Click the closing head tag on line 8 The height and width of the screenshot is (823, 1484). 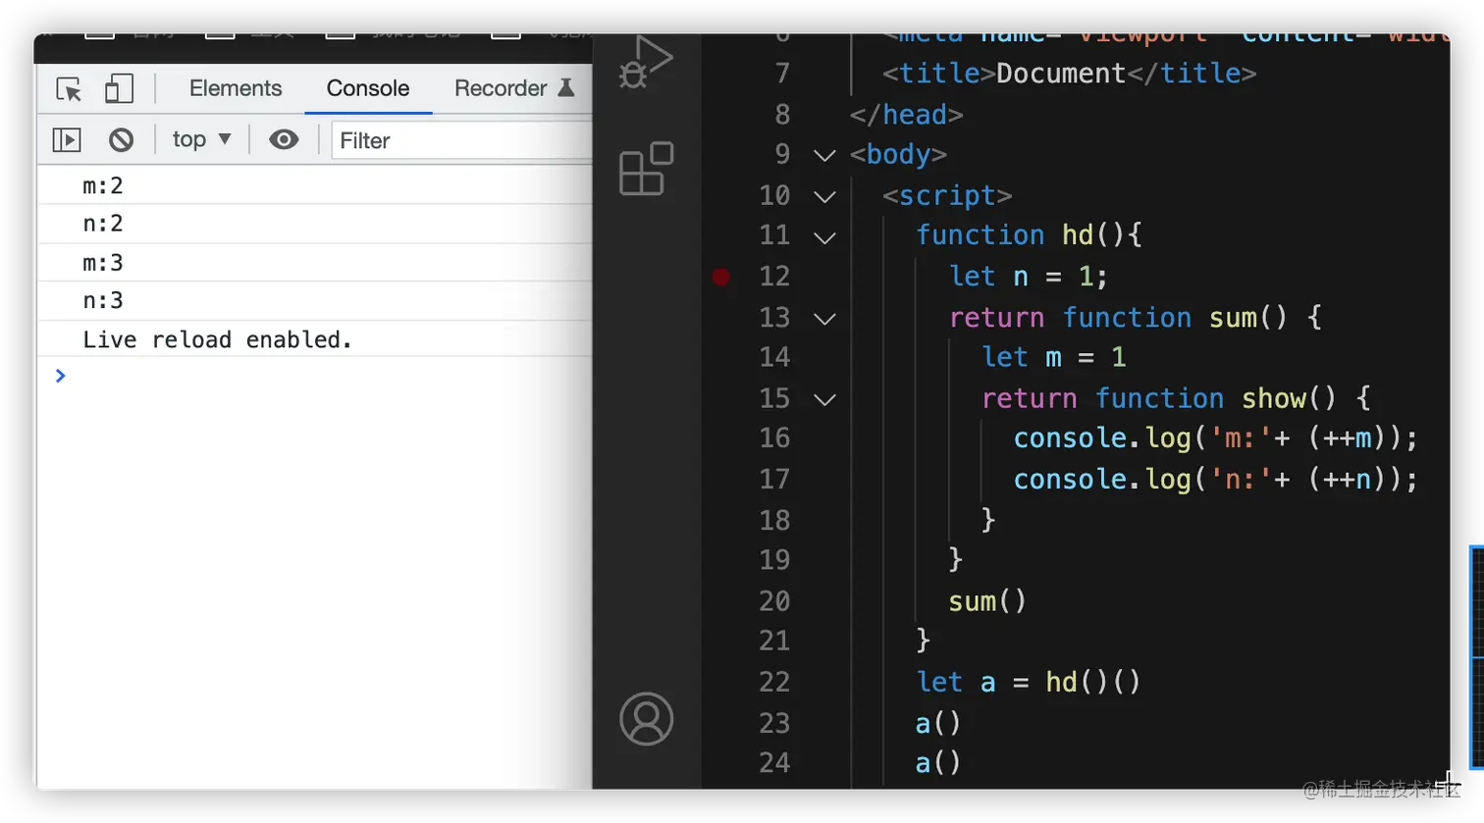point(907,115)
